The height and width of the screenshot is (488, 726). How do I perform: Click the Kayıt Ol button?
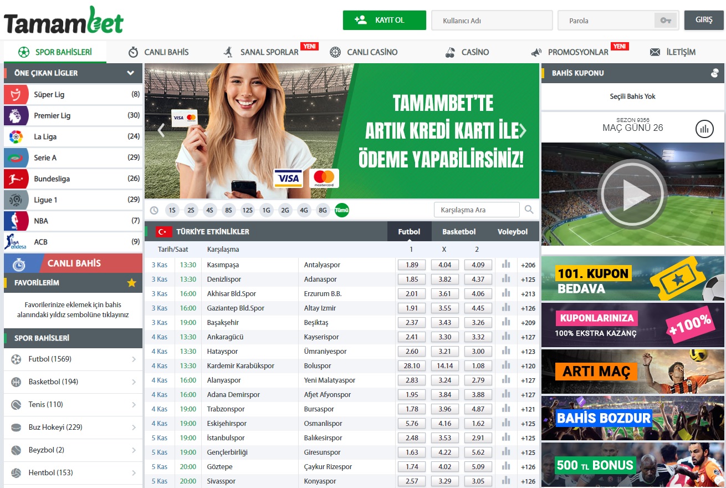pyautogui.click(x=385, y=20)
